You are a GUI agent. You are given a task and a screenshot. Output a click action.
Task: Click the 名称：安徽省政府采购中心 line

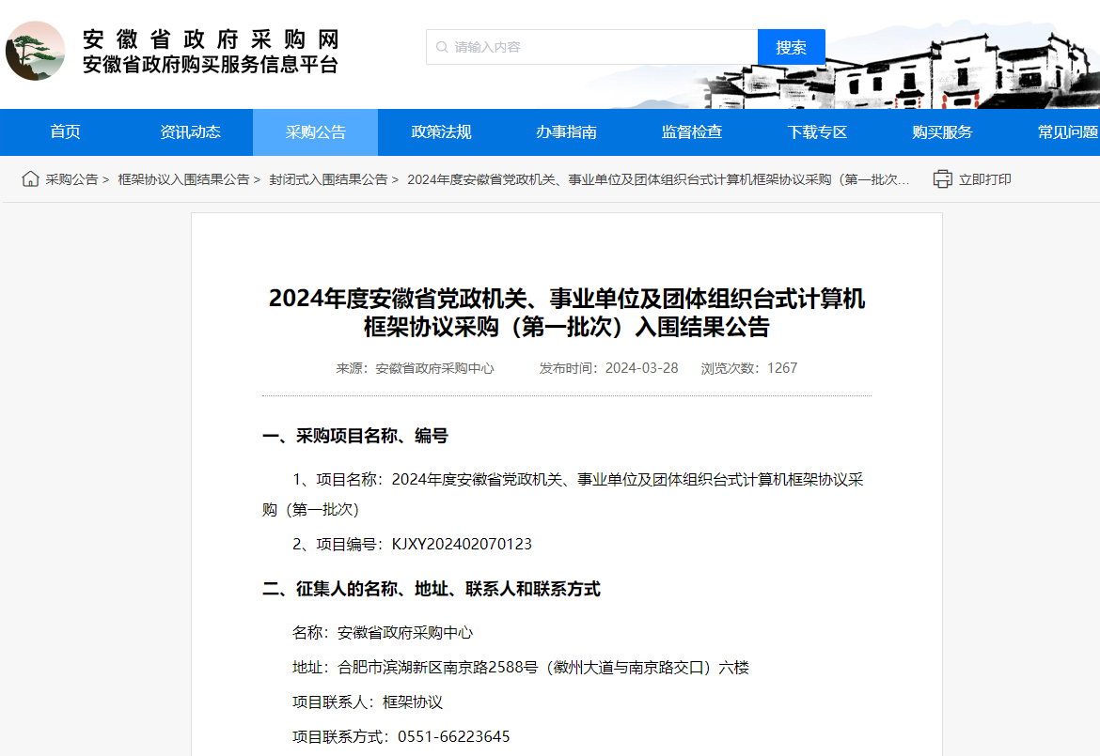383,633
